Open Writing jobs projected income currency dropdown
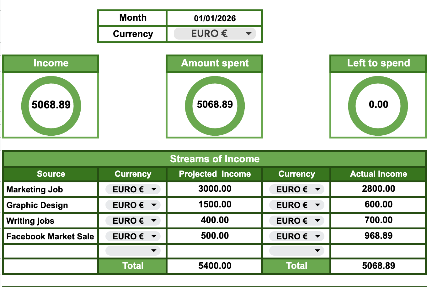 click(132, 221)
